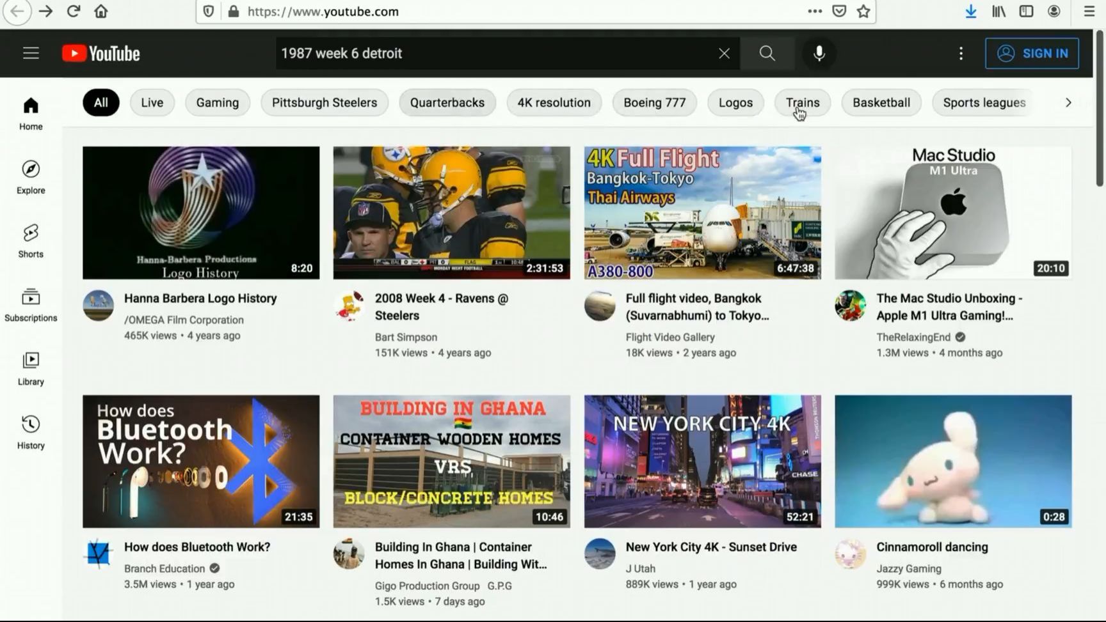Open the New York City 4K thumbnail

pyautogui.click(x=702, y=462)
